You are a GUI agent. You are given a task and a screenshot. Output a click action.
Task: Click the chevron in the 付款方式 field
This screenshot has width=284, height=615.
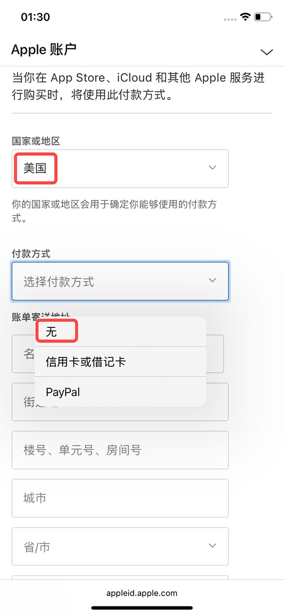pyautogui.click(x=213, y=280)
